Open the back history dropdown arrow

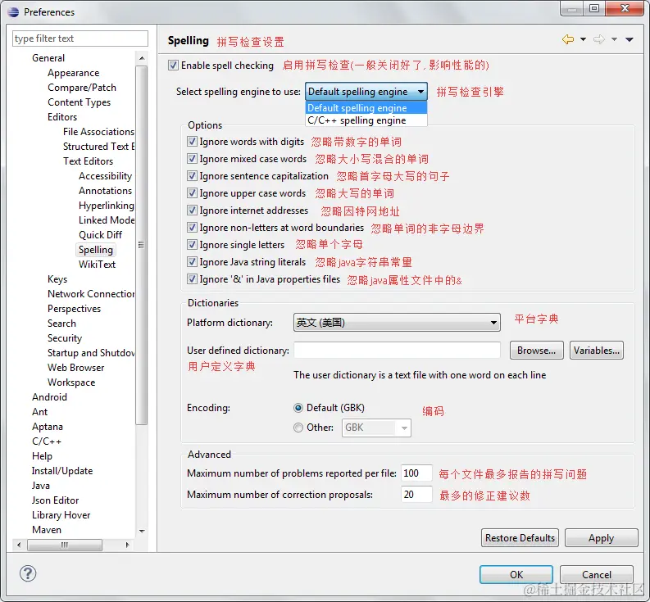click(584, 39)
